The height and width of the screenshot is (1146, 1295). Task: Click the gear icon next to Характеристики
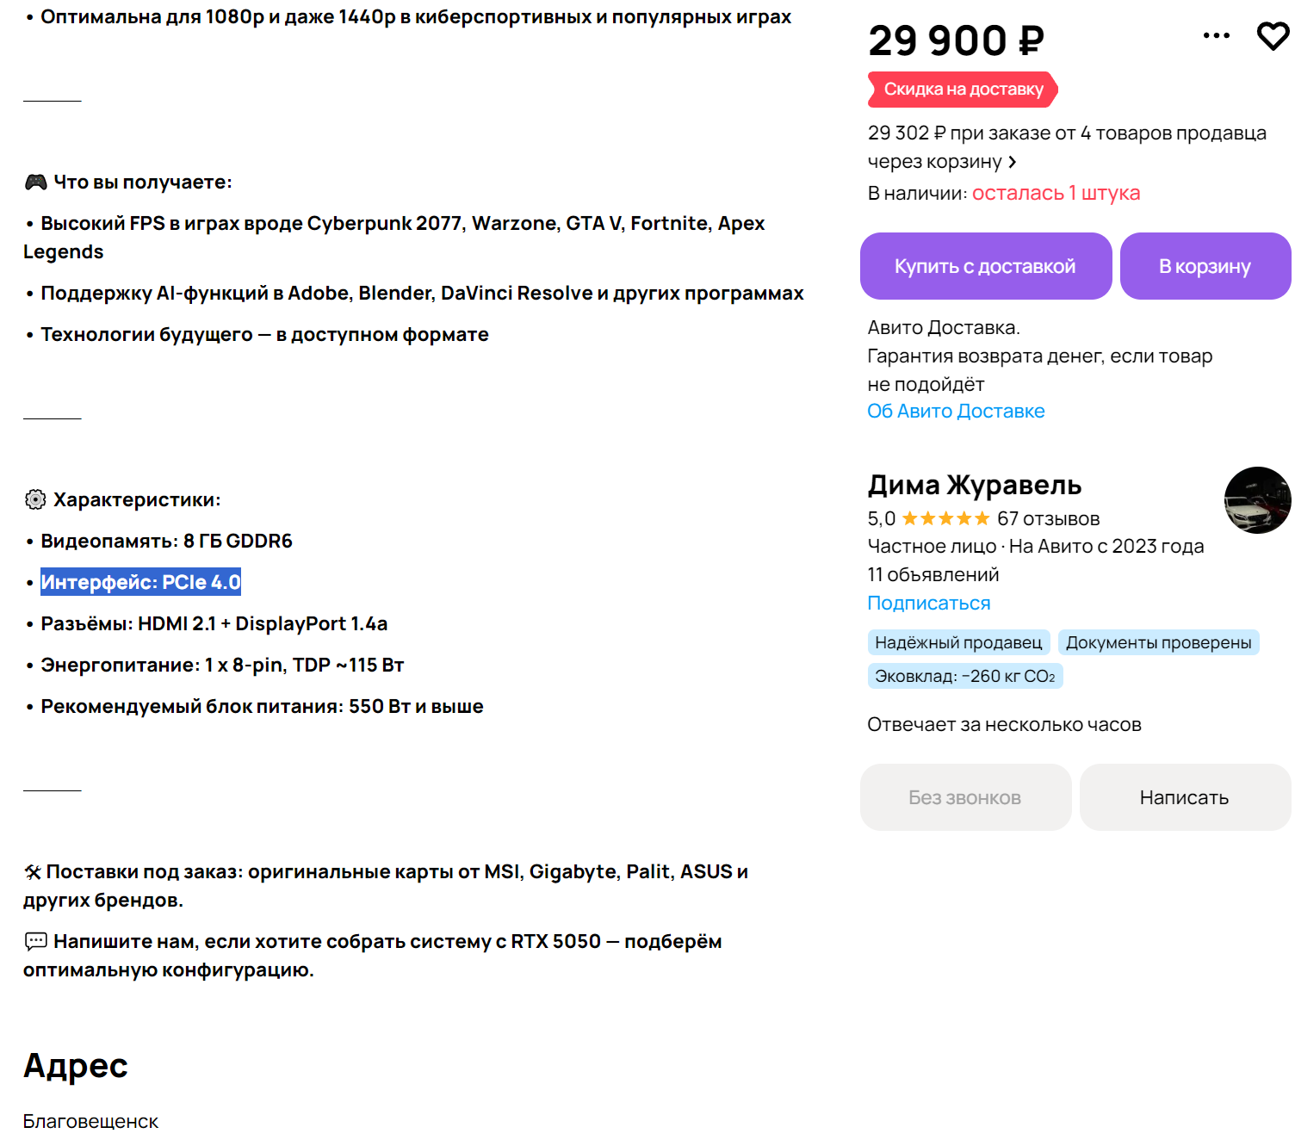[35, 499]
